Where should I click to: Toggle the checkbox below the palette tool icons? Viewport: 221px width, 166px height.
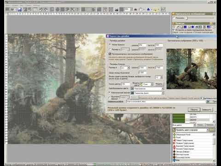(x=174, y=30)
